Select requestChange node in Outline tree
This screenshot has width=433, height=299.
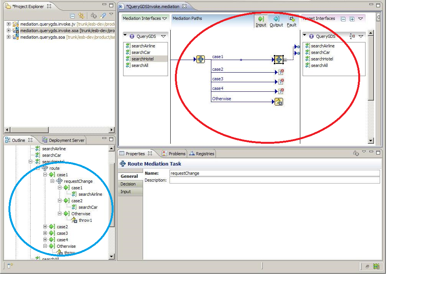[x=78, y=181]
